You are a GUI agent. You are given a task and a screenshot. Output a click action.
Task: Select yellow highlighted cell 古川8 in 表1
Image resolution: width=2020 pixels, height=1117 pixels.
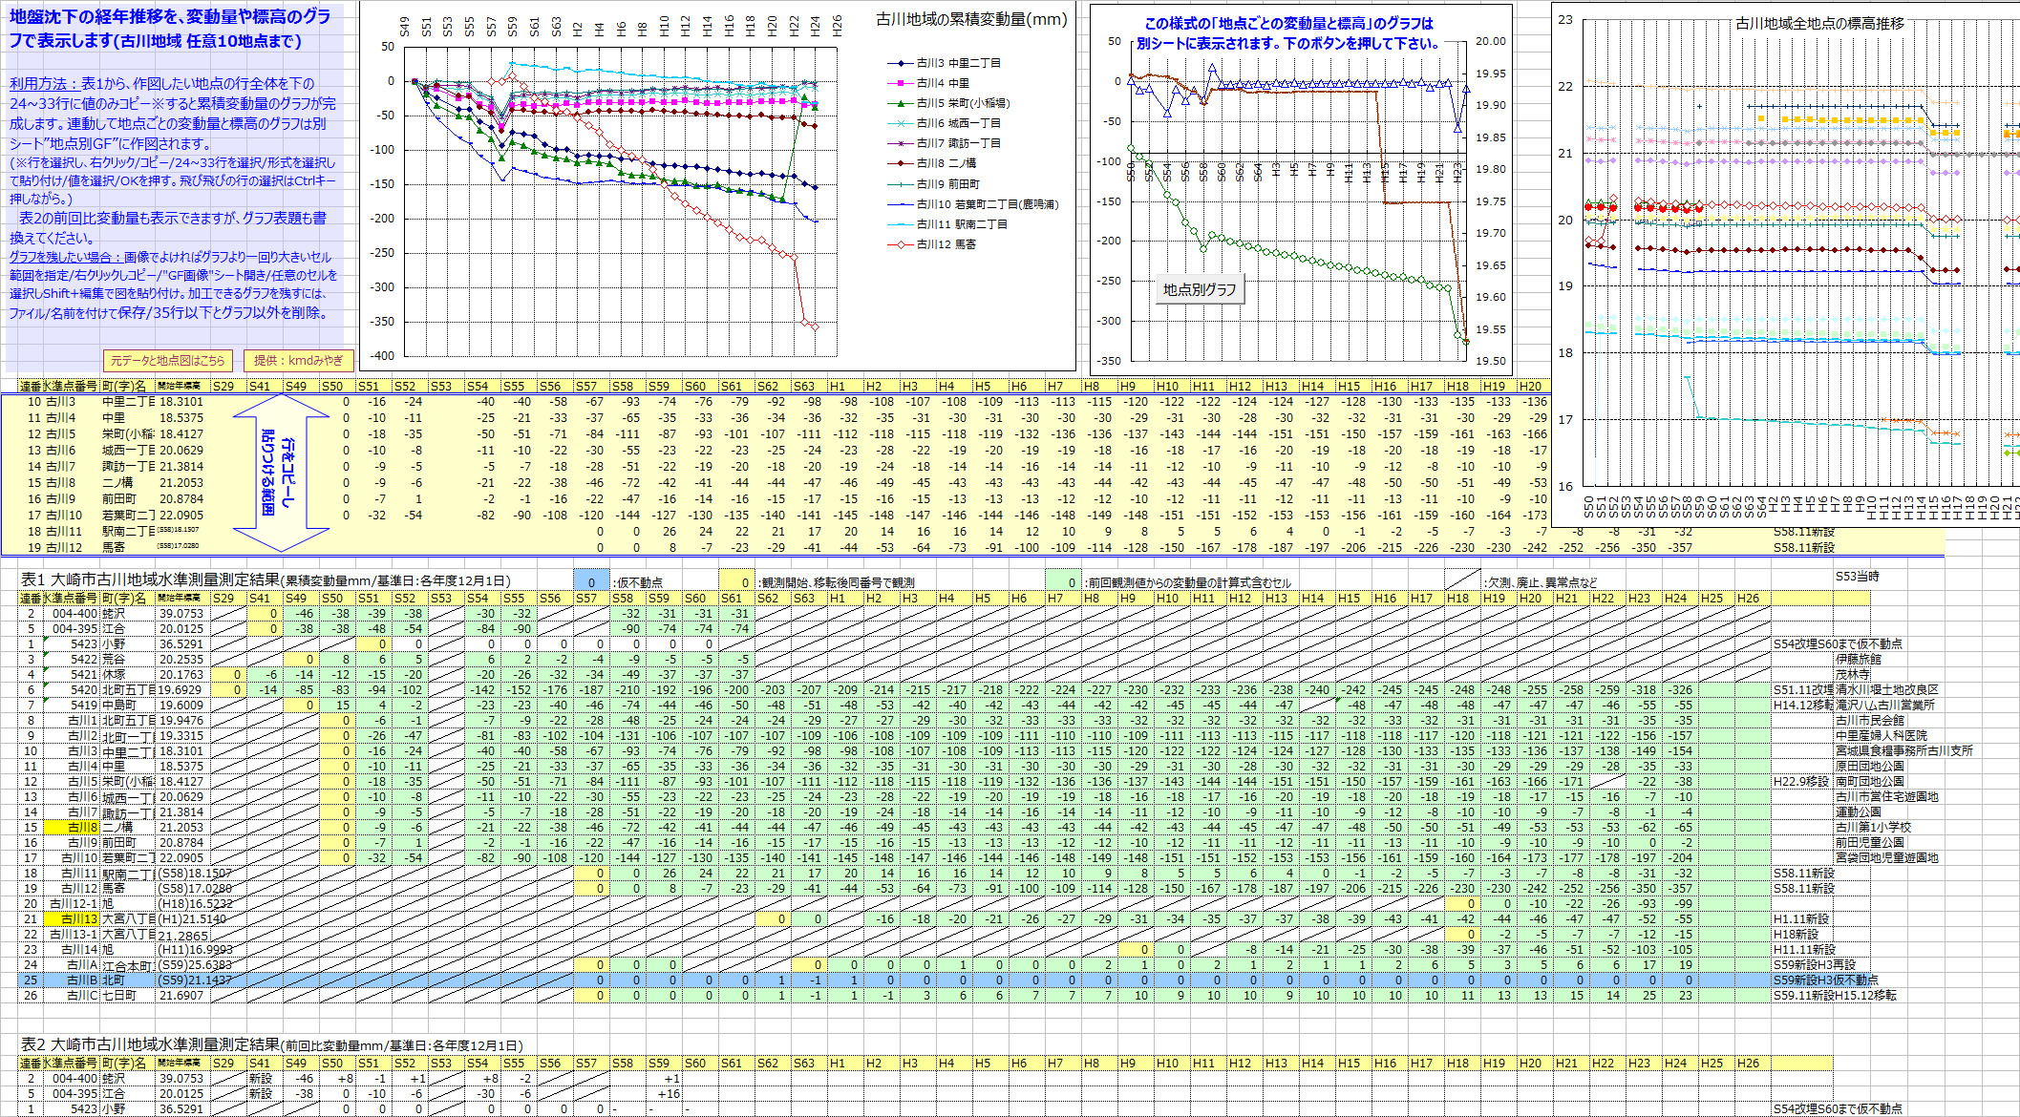point(71,827)
